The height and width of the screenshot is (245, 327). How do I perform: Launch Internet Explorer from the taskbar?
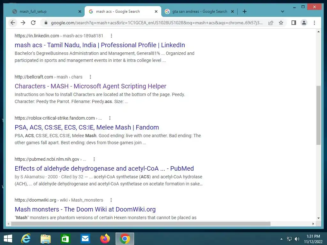(26, 239)
